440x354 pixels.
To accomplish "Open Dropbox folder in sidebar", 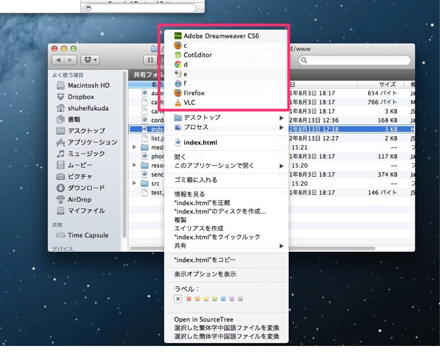I will click(75, 97).
